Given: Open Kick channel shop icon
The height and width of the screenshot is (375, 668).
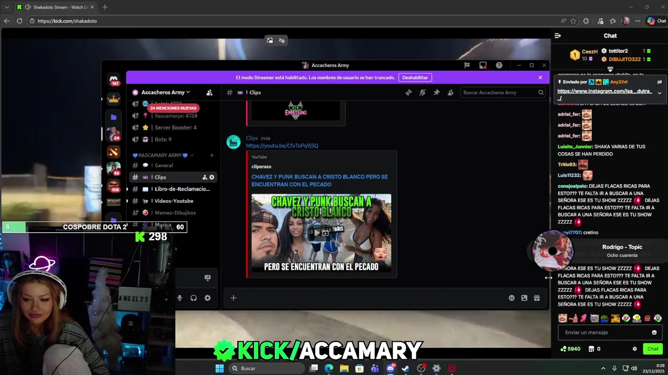Looking at the screenshot, I should point(591,349).
